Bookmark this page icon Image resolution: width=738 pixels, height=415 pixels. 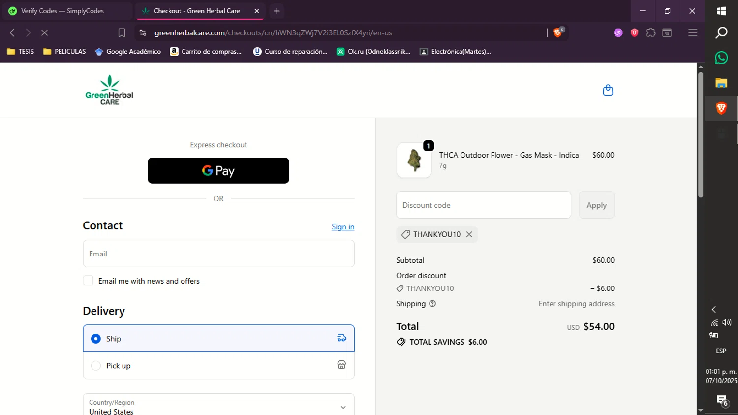point(122,33)
